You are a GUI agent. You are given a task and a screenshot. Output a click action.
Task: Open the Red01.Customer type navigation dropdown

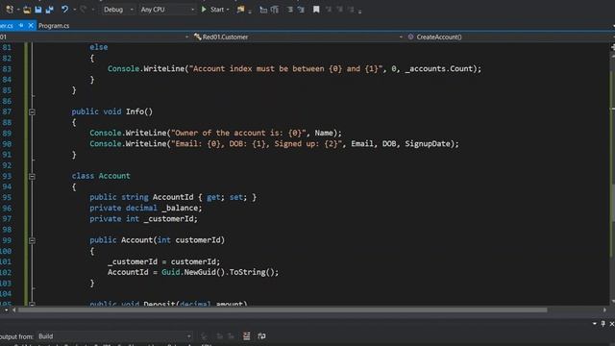tap(298, 37)
